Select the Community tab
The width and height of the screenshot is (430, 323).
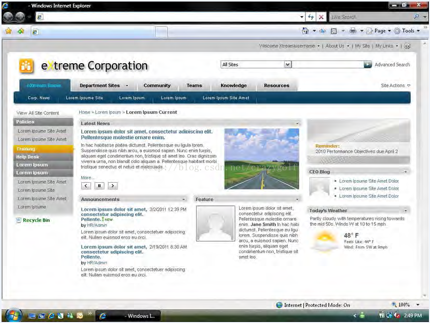[157, 85]
